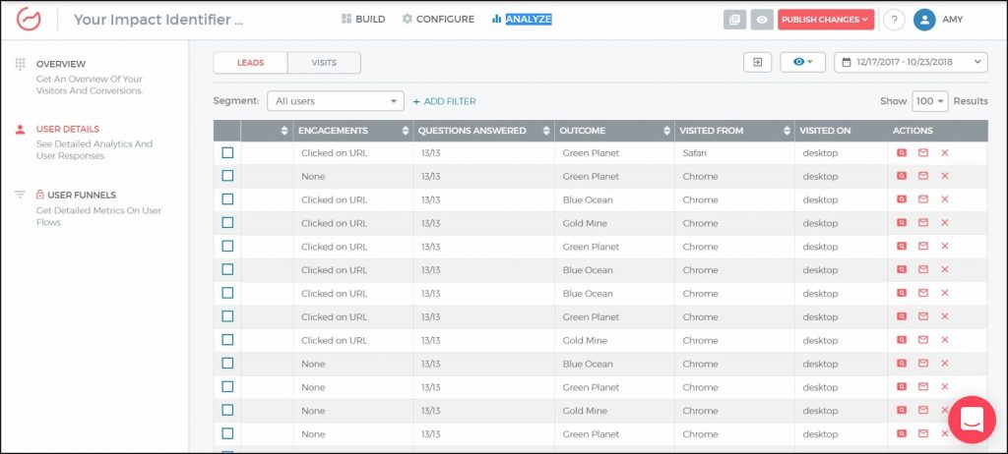Open the preview eye icon in header
Screen dimensions: 1008x454
click(761, 20)
